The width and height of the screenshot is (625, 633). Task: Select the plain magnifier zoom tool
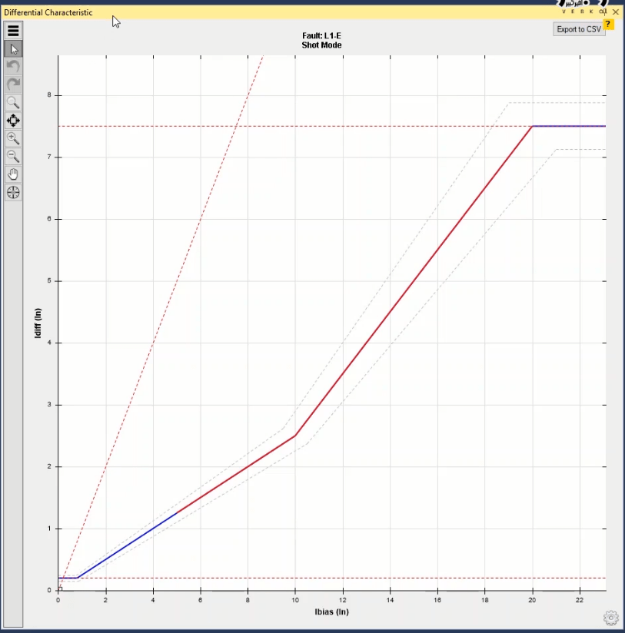[13, 102]
